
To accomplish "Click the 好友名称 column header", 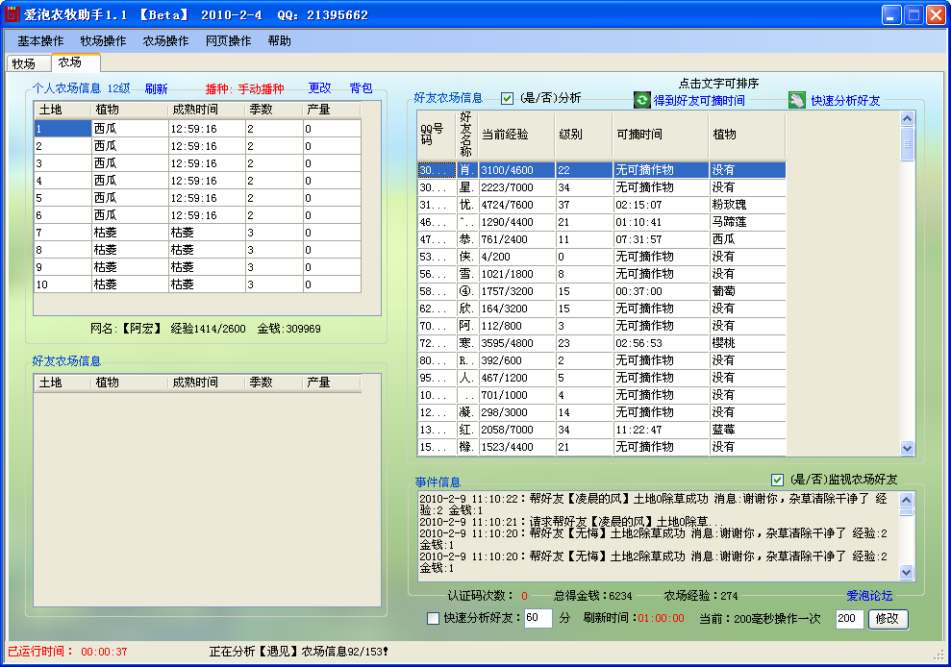I will tap(466, 135).
